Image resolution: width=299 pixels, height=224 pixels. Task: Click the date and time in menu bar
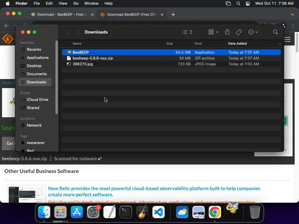(x=274, y=3)
